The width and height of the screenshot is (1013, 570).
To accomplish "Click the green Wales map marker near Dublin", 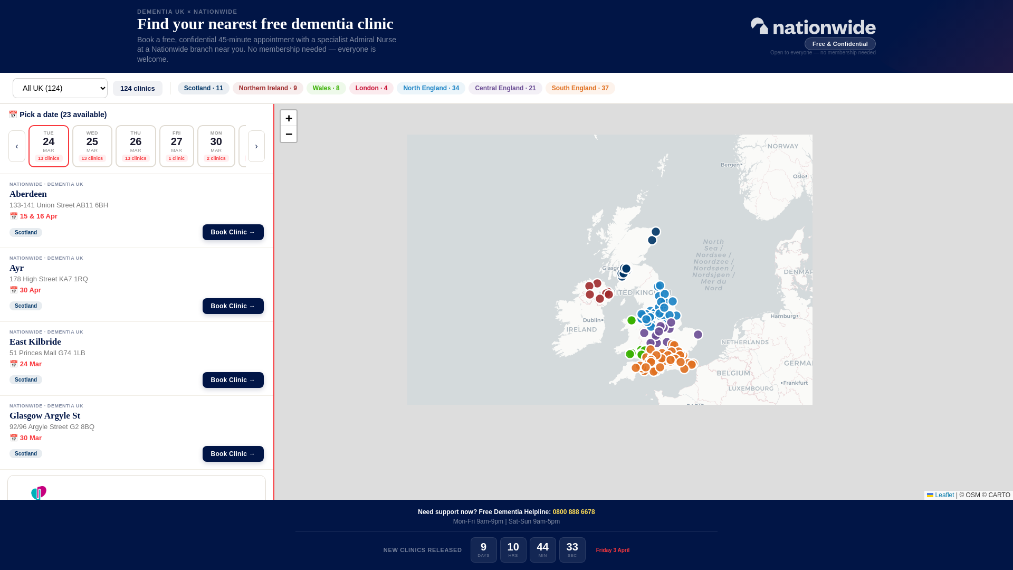I will 632,320.
